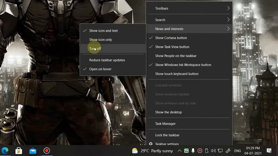Select Show icon only option
The width and height of the screenshot is (278, 156).
(113, 39)
